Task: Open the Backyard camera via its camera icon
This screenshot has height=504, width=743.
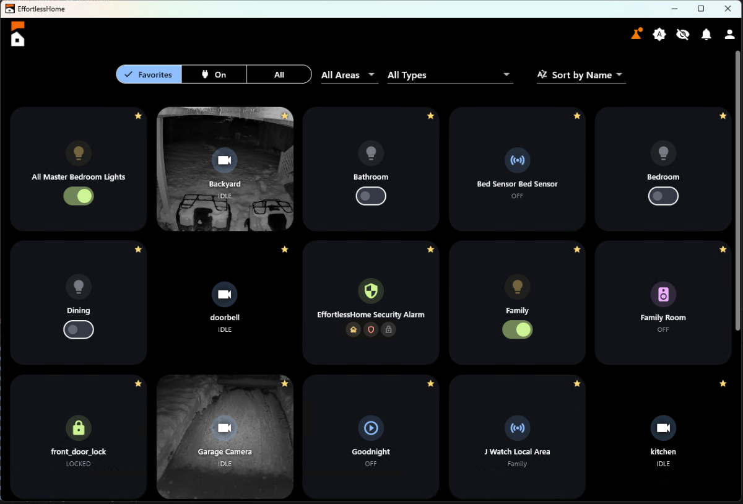Action: click(225, 160)
